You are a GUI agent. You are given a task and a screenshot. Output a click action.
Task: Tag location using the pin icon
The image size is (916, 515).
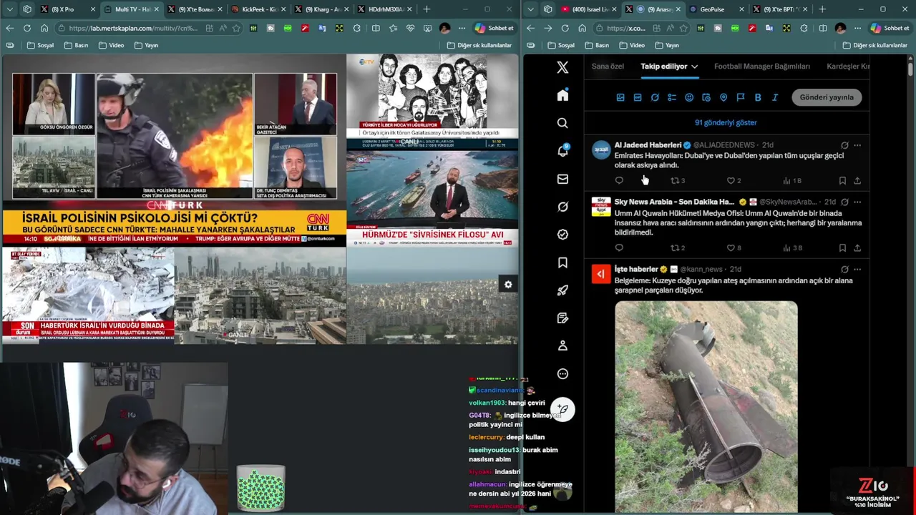[723, 97]
